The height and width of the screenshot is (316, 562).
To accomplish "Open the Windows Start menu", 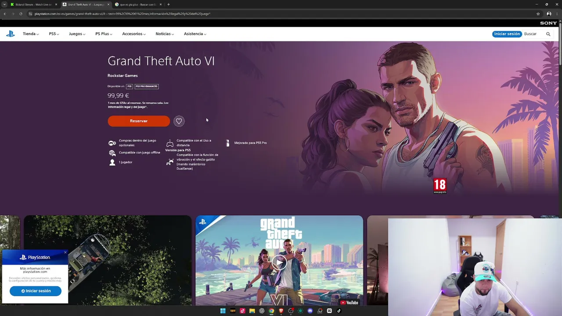I will click(223, 311).
